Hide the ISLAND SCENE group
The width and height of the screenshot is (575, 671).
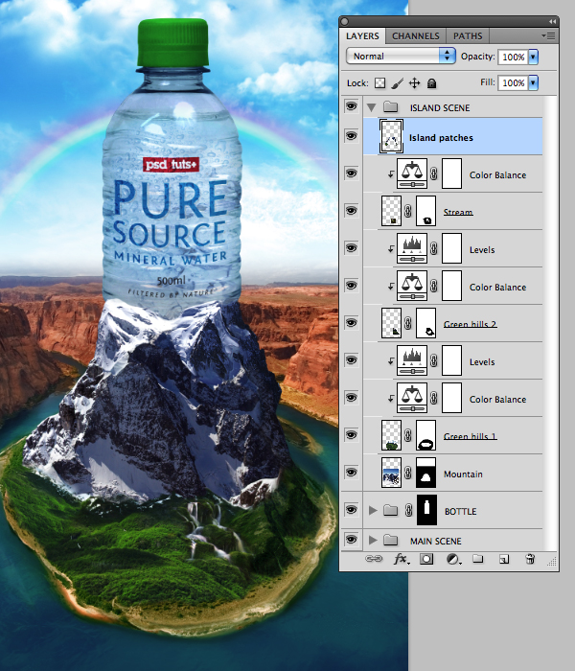click(x=352, y=105)
